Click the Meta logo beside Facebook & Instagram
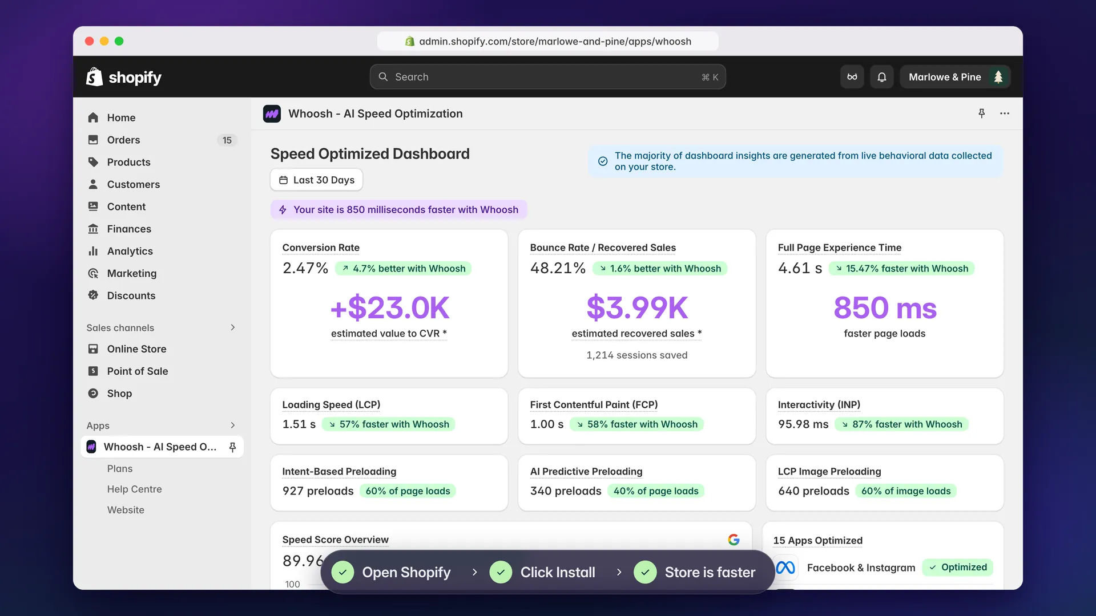This screenshot has width=1096, height=616. [785, 568]
